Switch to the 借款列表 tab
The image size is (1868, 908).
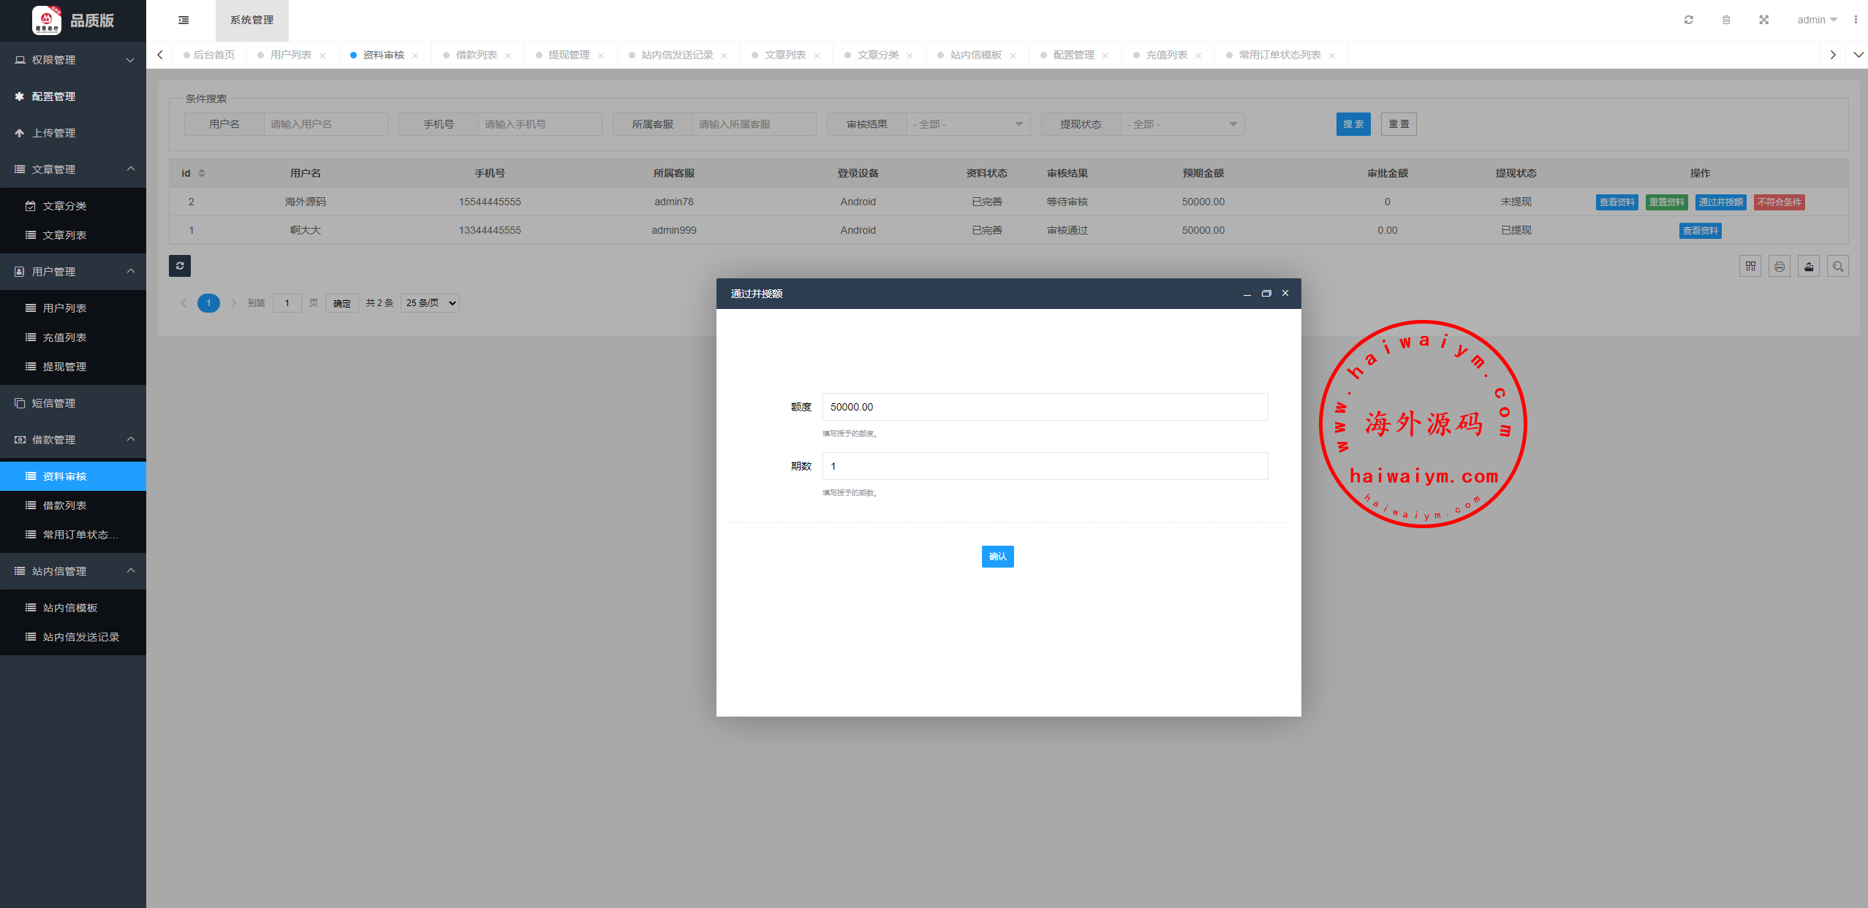click(x=476, y=55)
